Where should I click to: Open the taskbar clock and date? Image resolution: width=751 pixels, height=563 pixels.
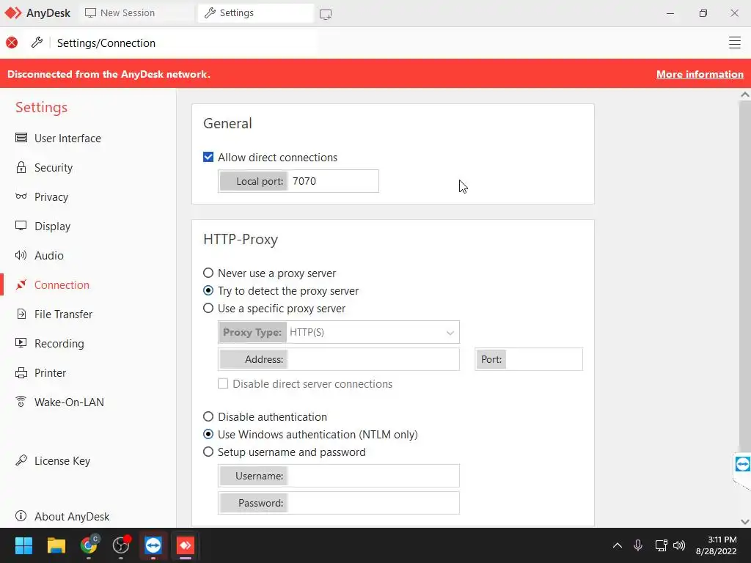coord(716,545)
